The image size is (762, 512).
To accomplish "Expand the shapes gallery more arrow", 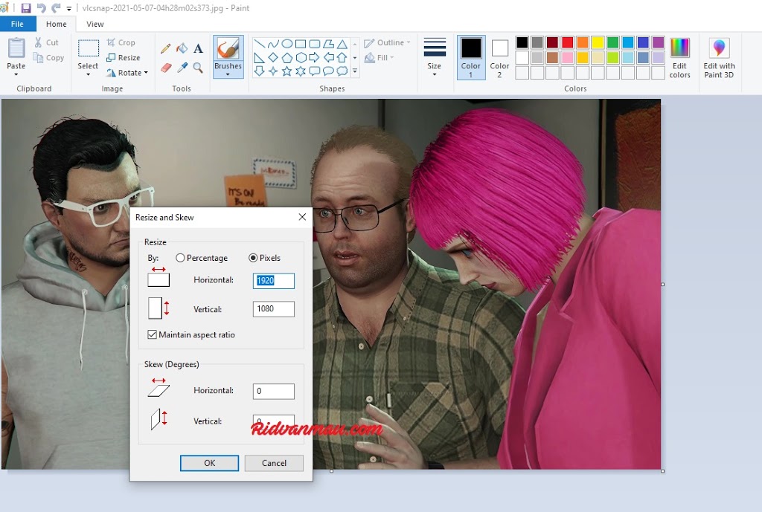I will tap(355, 71).
